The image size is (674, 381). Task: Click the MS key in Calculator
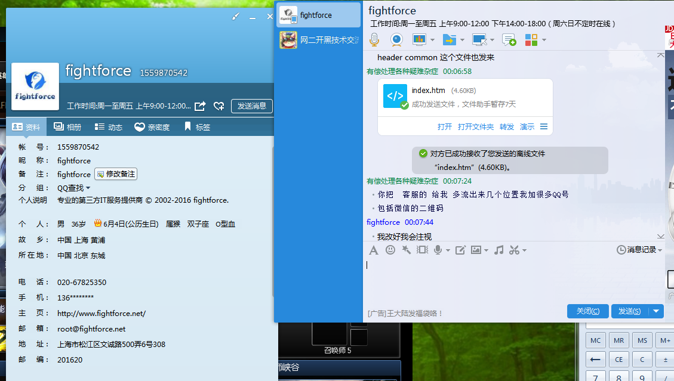pos(642,340)
